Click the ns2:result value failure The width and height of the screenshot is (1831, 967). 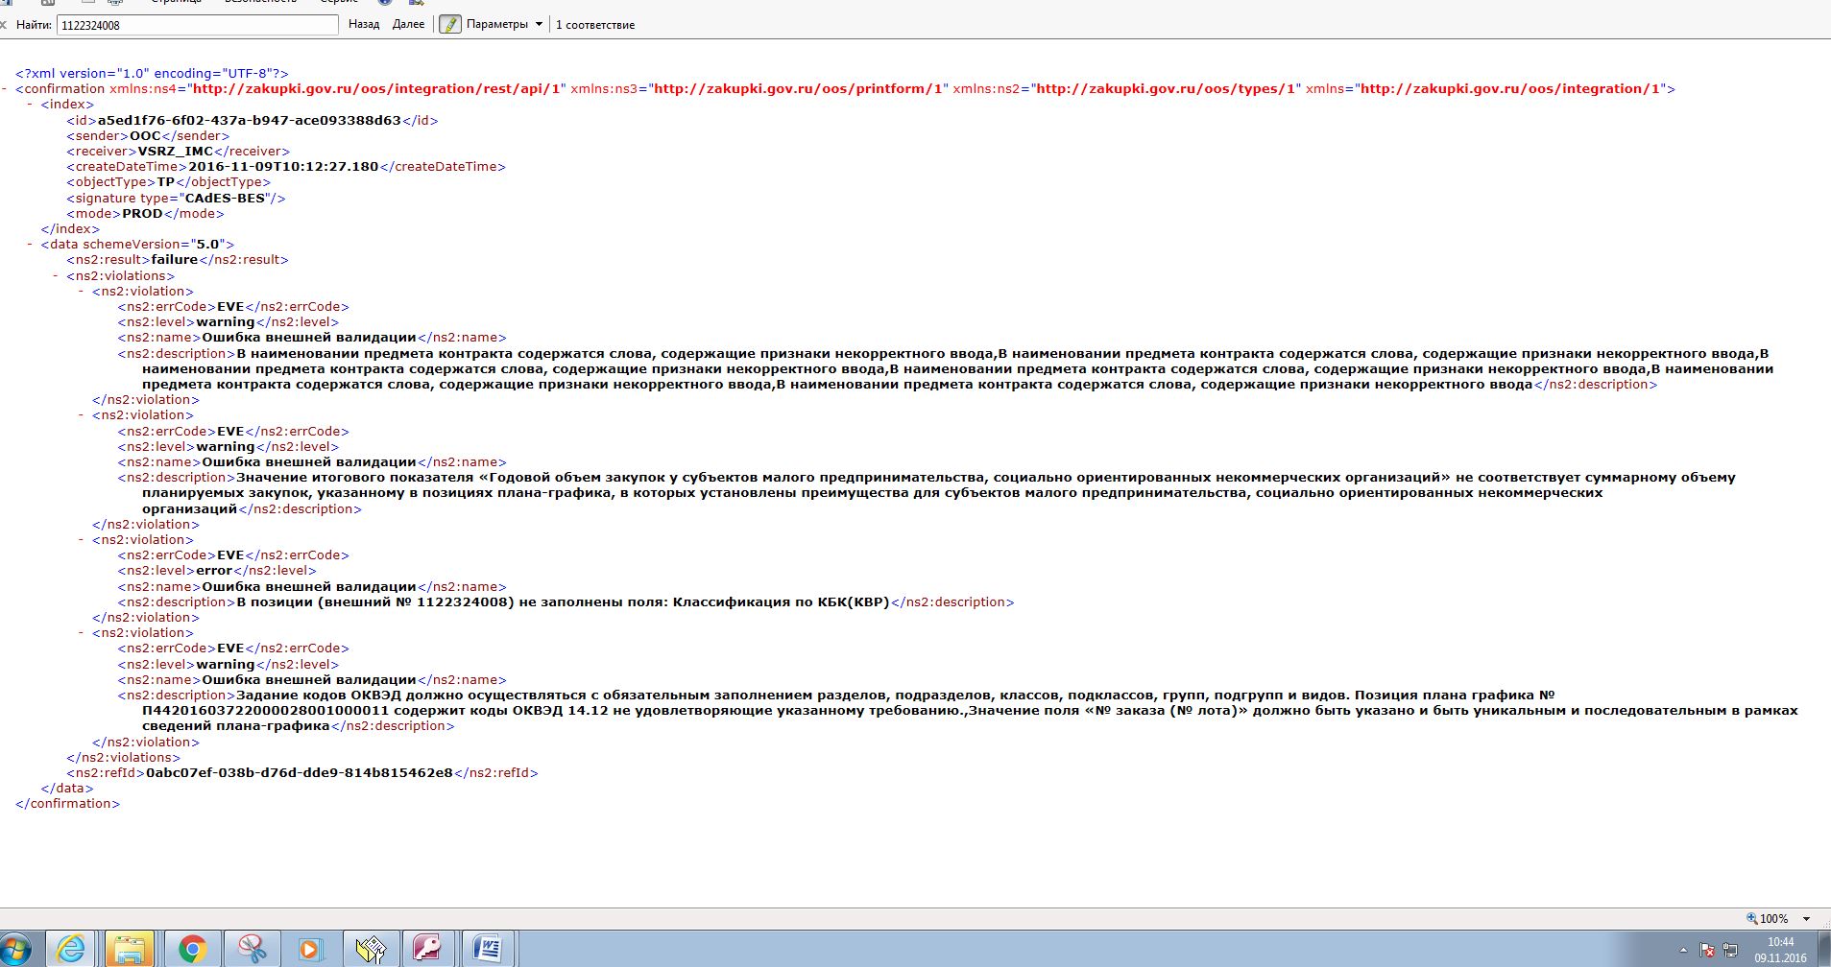click(175, 260)
